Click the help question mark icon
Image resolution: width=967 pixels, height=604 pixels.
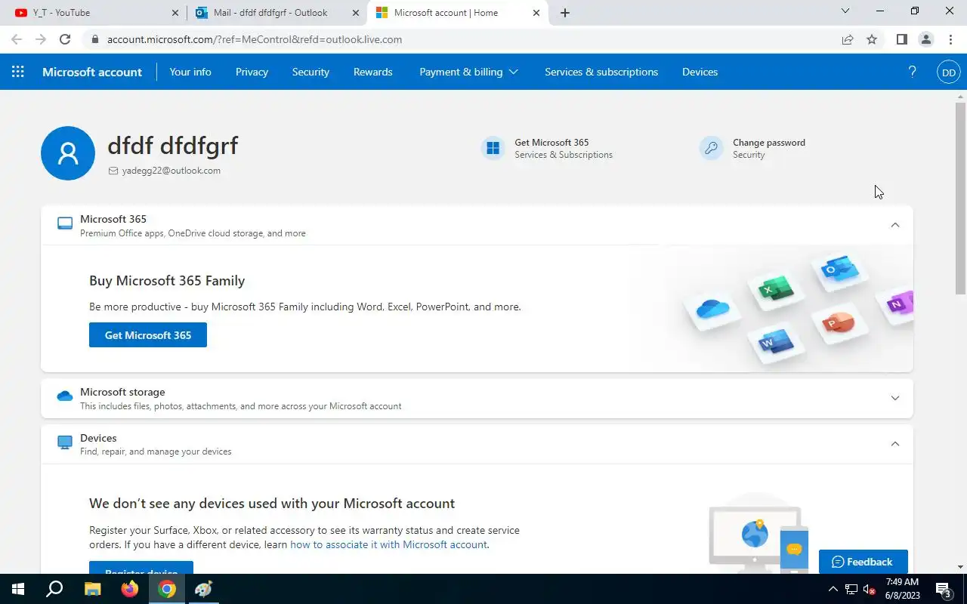(x=912, y=72)
